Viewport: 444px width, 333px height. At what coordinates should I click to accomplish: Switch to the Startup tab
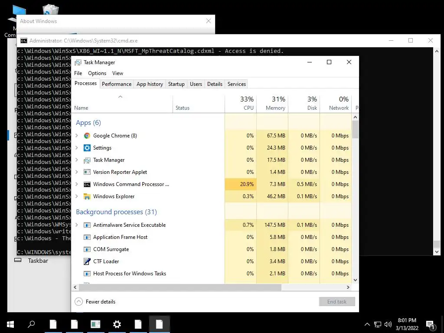(x=176, y=84)
